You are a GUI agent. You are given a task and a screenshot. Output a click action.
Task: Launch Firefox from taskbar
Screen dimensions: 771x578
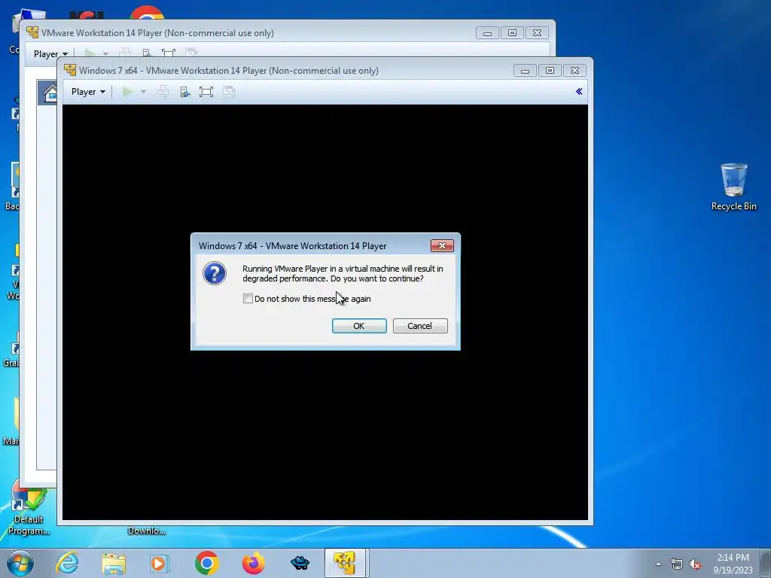click(253, 563)
